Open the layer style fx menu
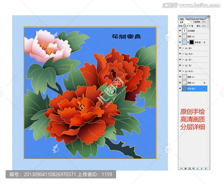 click(186, 168)
